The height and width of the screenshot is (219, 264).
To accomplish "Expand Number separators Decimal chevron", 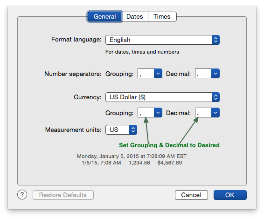I will [x=215, y=74].
